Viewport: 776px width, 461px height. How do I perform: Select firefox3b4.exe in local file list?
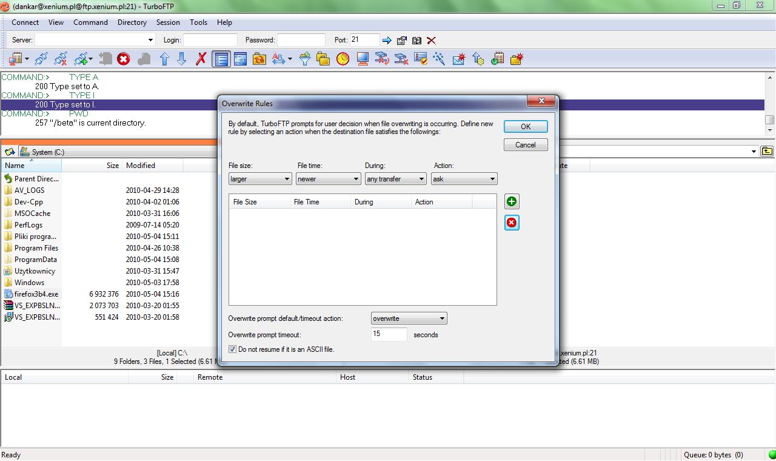pos(36,294)
